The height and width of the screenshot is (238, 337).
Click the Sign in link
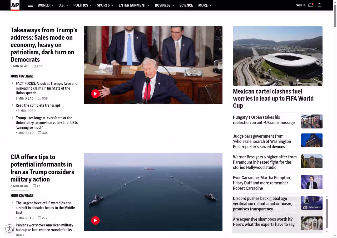coord(300,5)
